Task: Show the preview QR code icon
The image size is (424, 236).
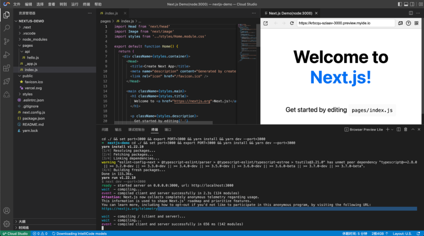Action: [x=417, y=23]
